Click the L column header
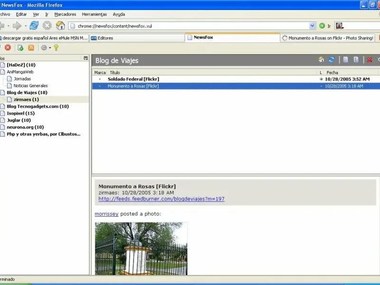Image resolution: width=380 pixels, height=285 pixels. pyautogui.click(x=321, y=73)
